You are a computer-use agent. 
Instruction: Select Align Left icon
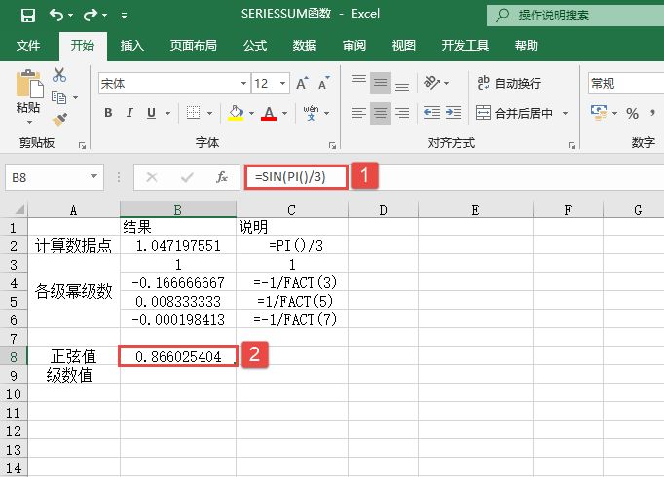pos(359,113)
